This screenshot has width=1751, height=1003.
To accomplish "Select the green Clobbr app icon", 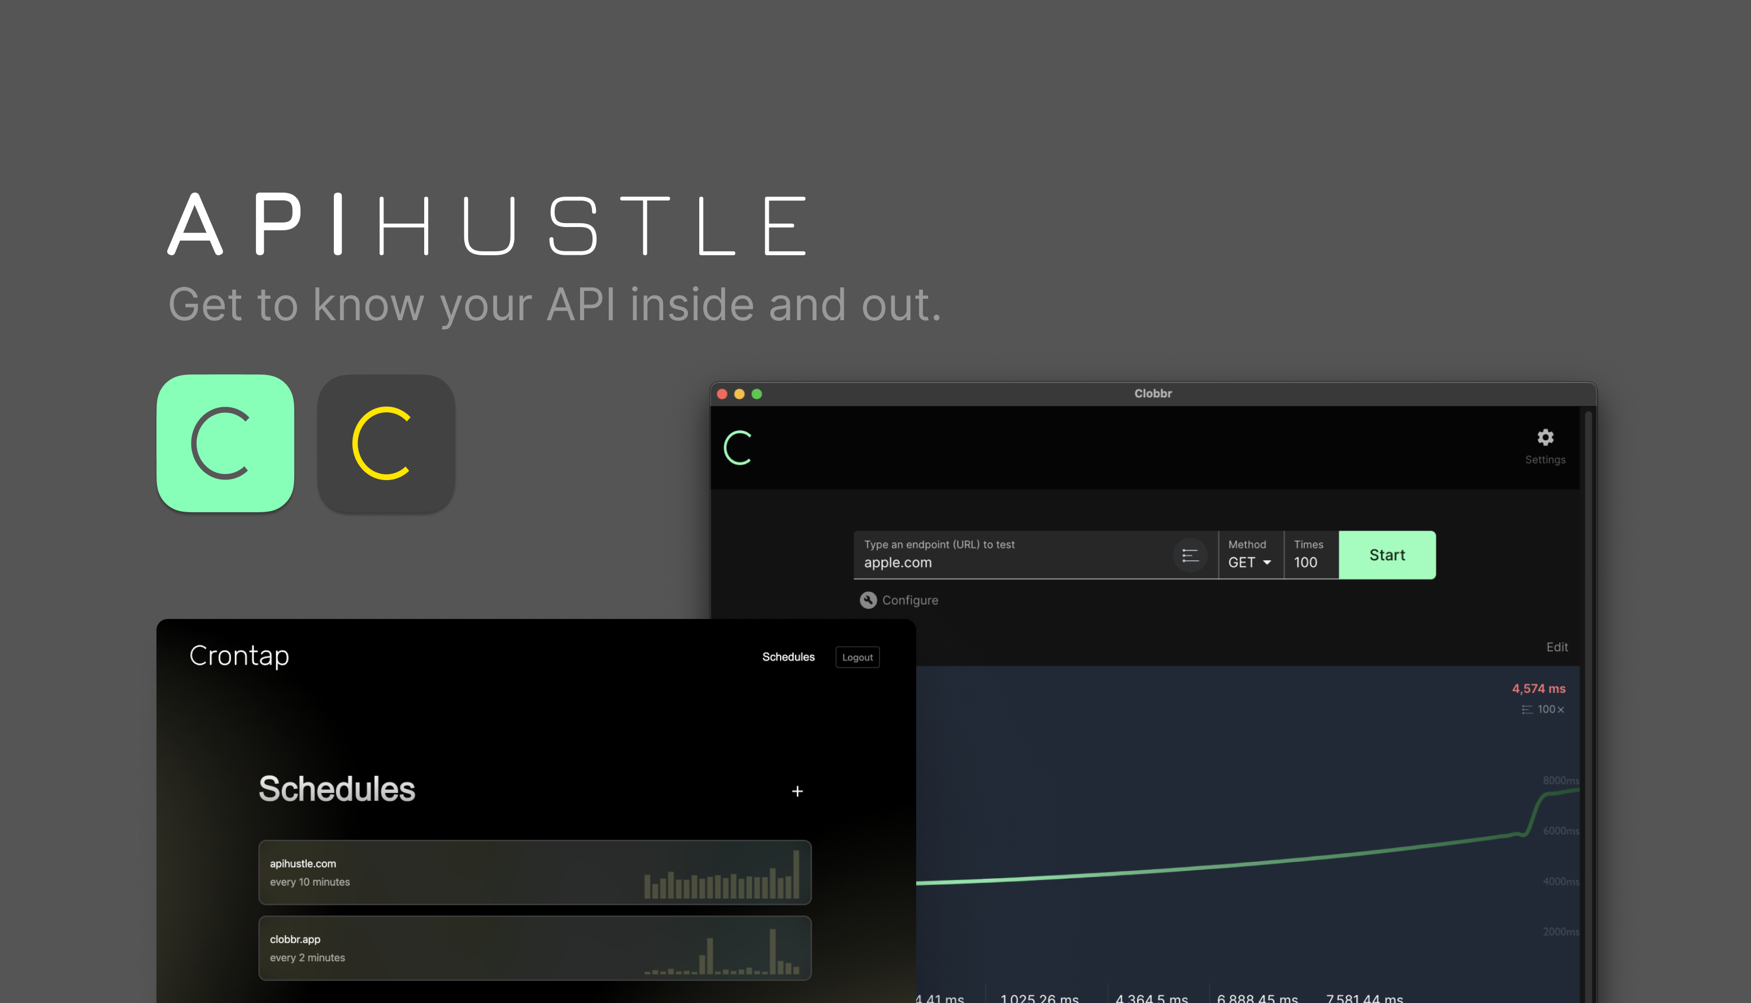I will 225,444.
